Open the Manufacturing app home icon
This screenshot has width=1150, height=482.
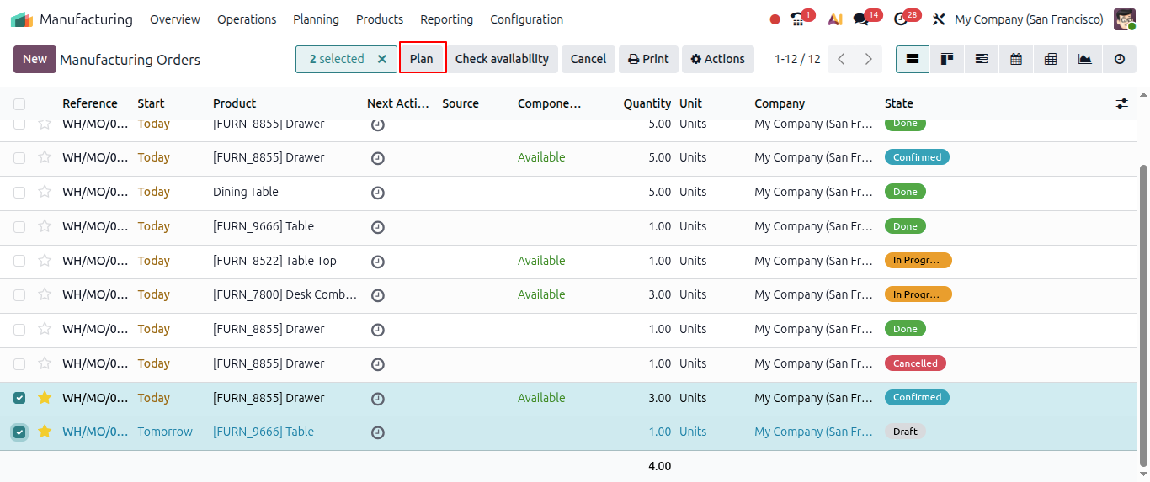tap(22, 19)
